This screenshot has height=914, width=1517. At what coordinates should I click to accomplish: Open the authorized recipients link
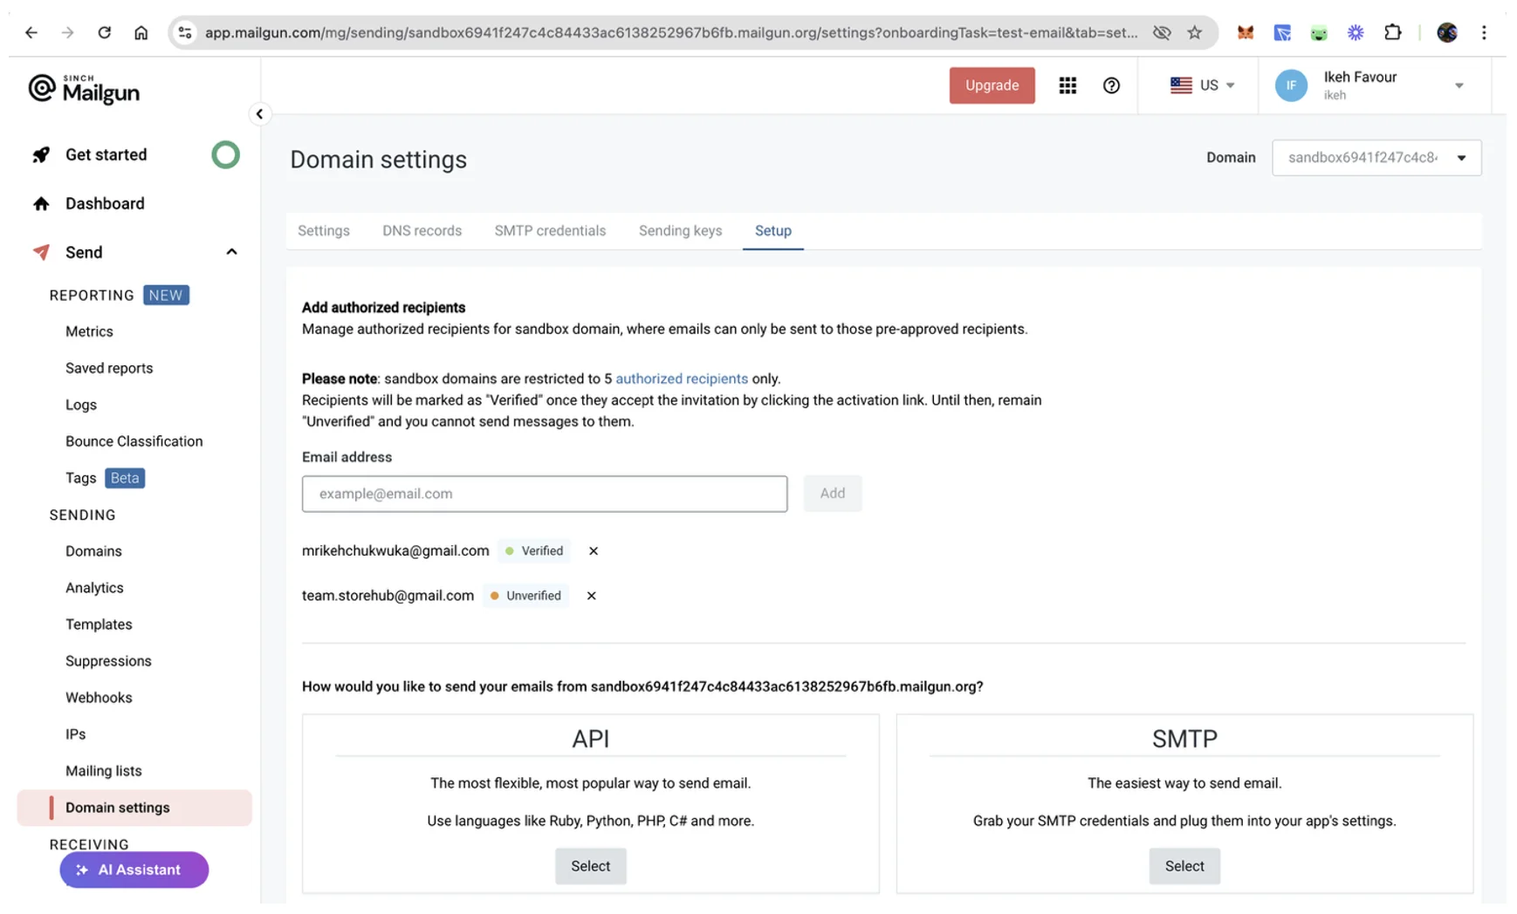682,379
